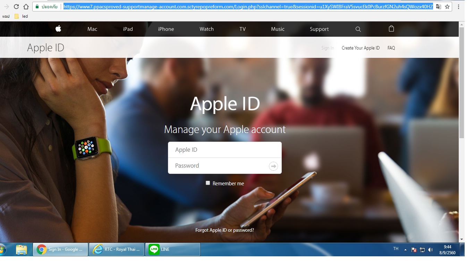The height and width of the screenshot is (266, 474).
Task: Click the Windows Start orb
Action: (2, 249)
